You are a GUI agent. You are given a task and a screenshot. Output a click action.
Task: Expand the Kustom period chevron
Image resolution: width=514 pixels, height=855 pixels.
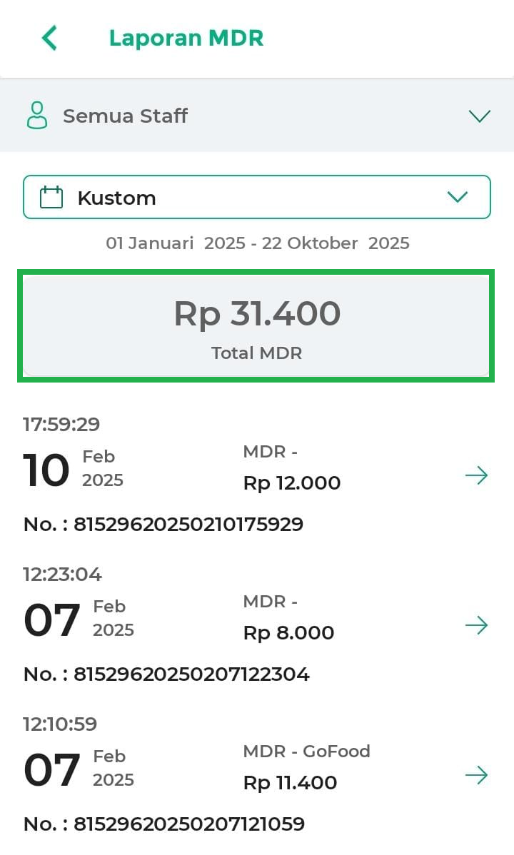pyautogui.click(x=457, y=197)
